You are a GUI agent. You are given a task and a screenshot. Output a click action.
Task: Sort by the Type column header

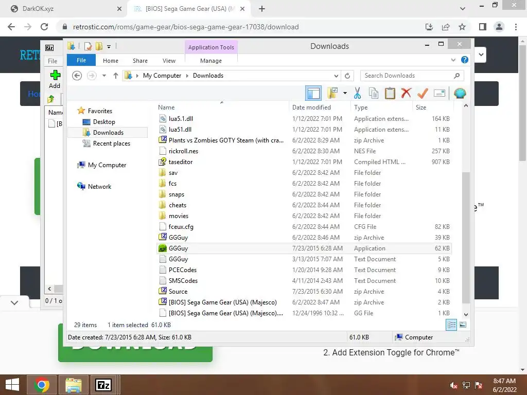tap(382, 107)
